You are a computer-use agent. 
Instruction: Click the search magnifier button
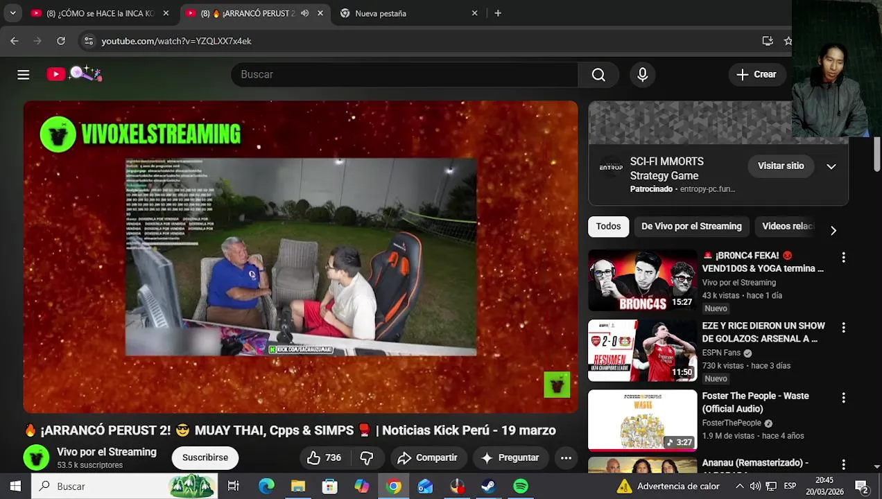tap(598, 74)
